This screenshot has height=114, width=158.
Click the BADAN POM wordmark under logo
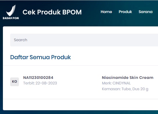[x=11, y=18]
